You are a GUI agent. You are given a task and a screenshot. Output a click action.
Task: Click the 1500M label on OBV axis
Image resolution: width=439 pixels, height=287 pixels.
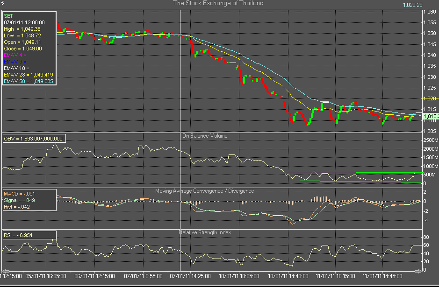point(431,157)
